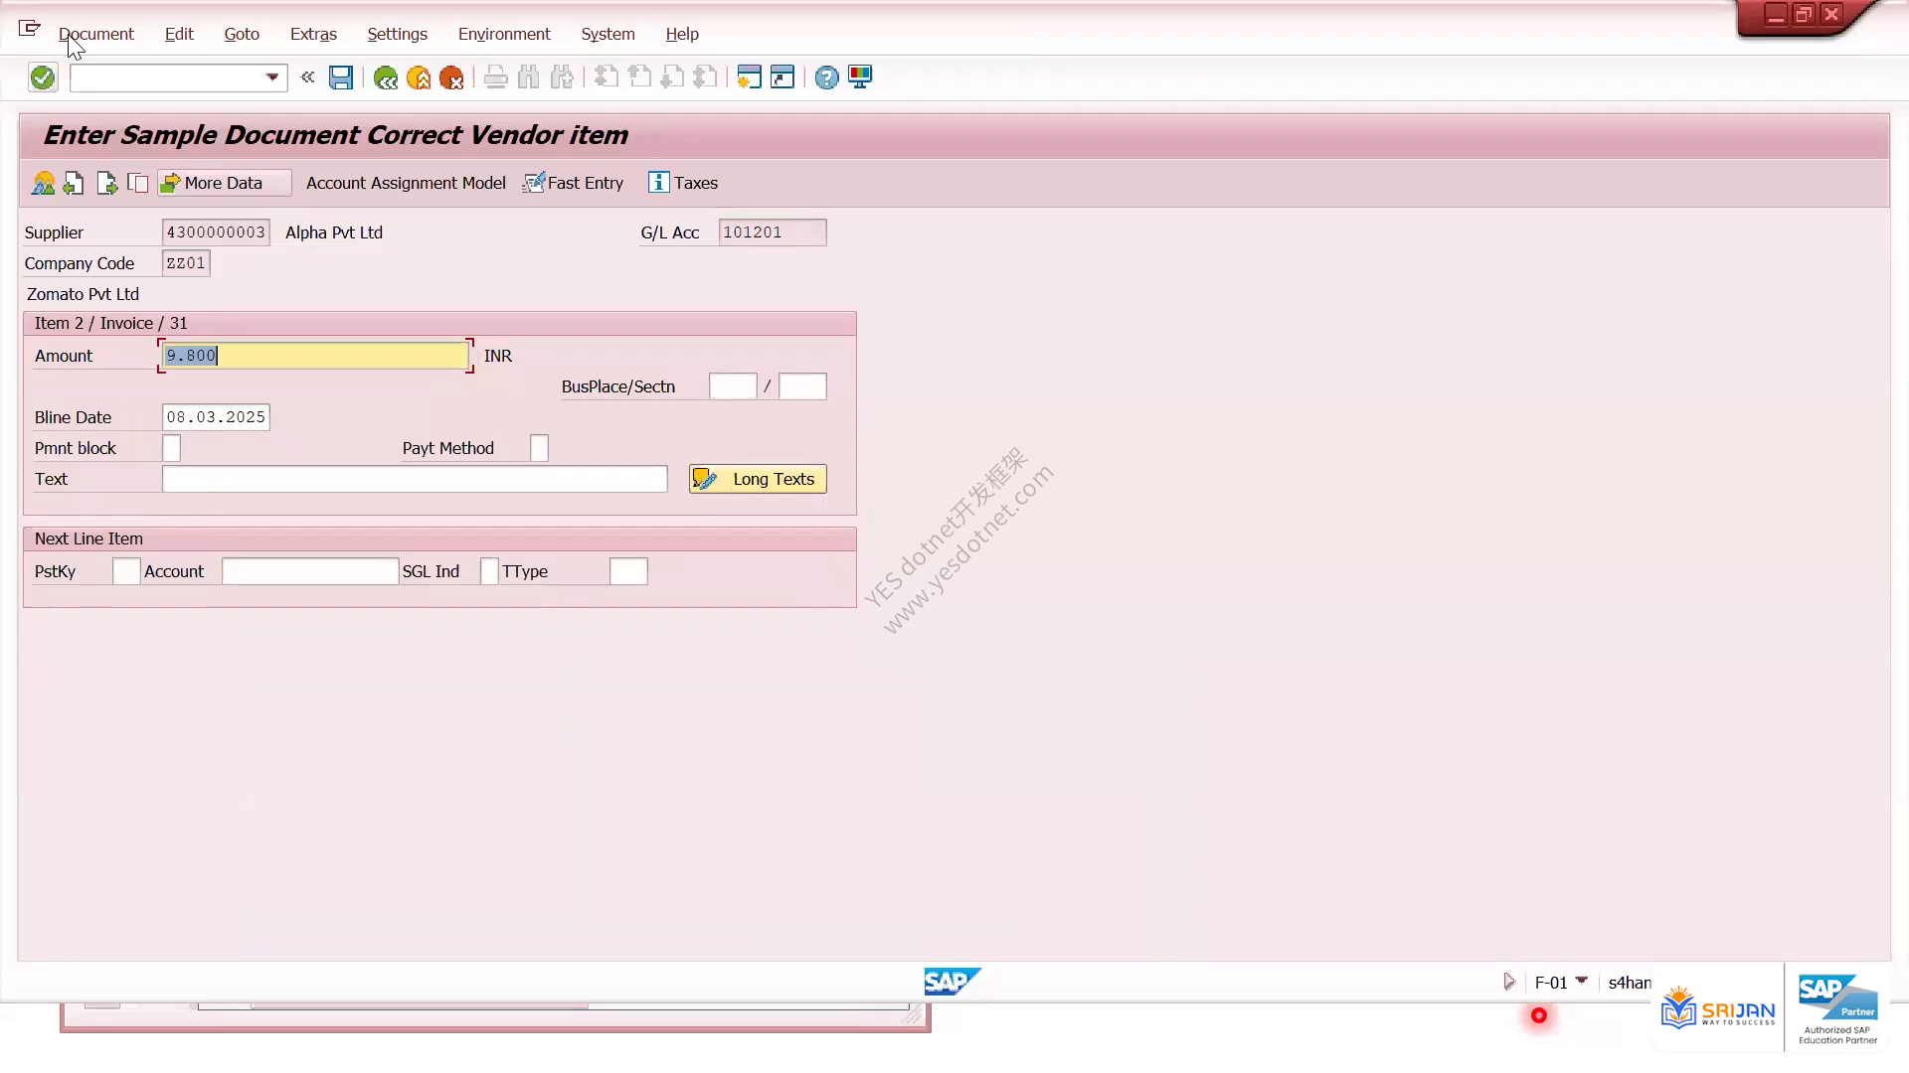Click the More Data button

tap(225, 183)
